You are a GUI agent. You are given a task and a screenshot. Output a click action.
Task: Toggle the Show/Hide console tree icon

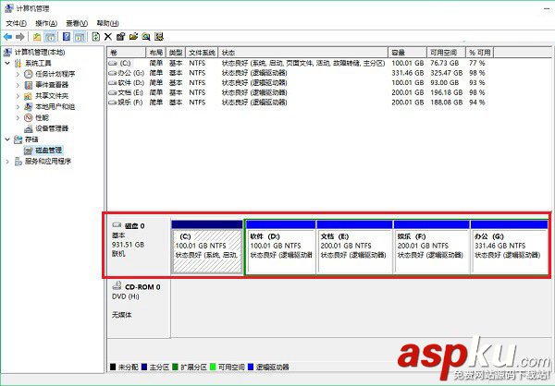[50, 36]
